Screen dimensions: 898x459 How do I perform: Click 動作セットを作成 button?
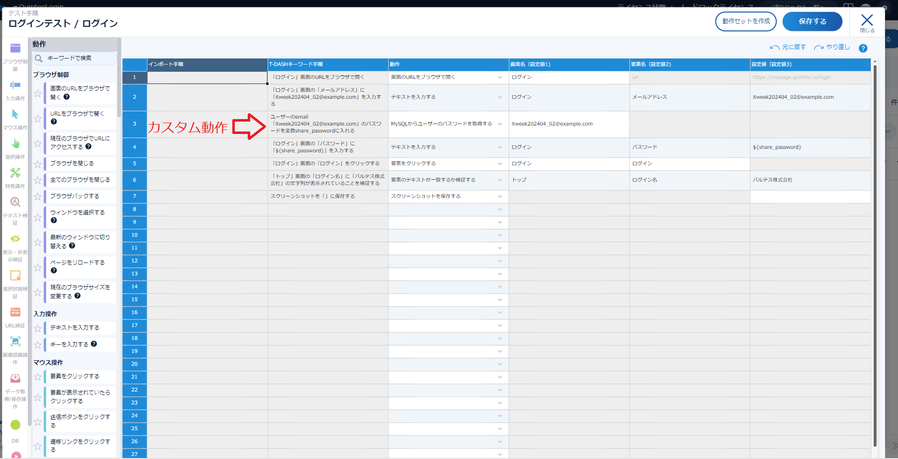746,21
